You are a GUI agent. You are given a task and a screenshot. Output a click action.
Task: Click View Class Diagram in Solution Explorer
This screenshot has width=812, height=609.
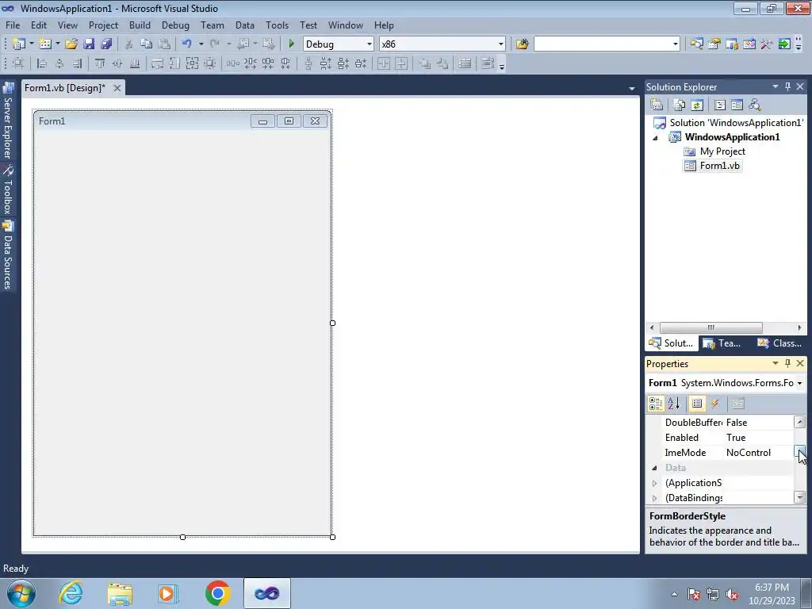tap(755, 105)
